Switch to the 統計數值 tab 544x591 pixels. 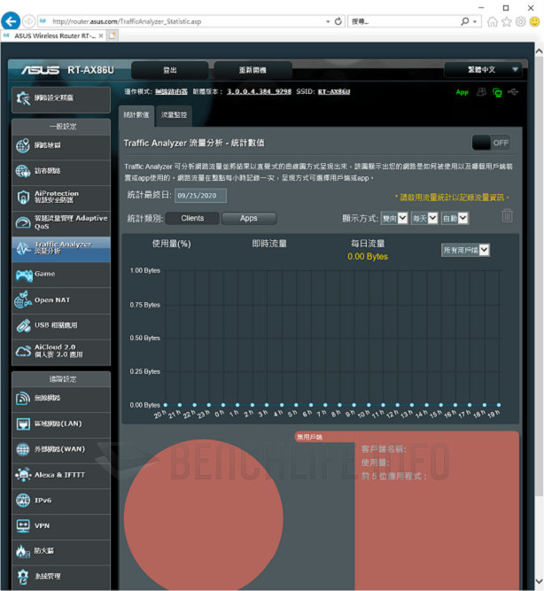[136, 115]
